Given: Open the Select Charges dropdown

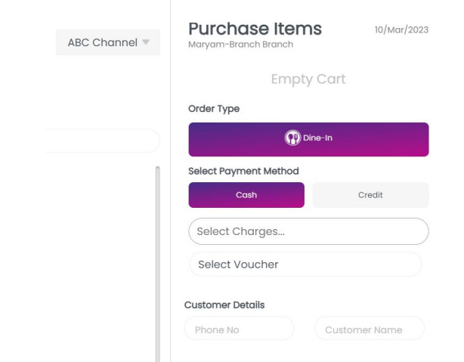Looking at the screenshot, I should coord(308,231).
